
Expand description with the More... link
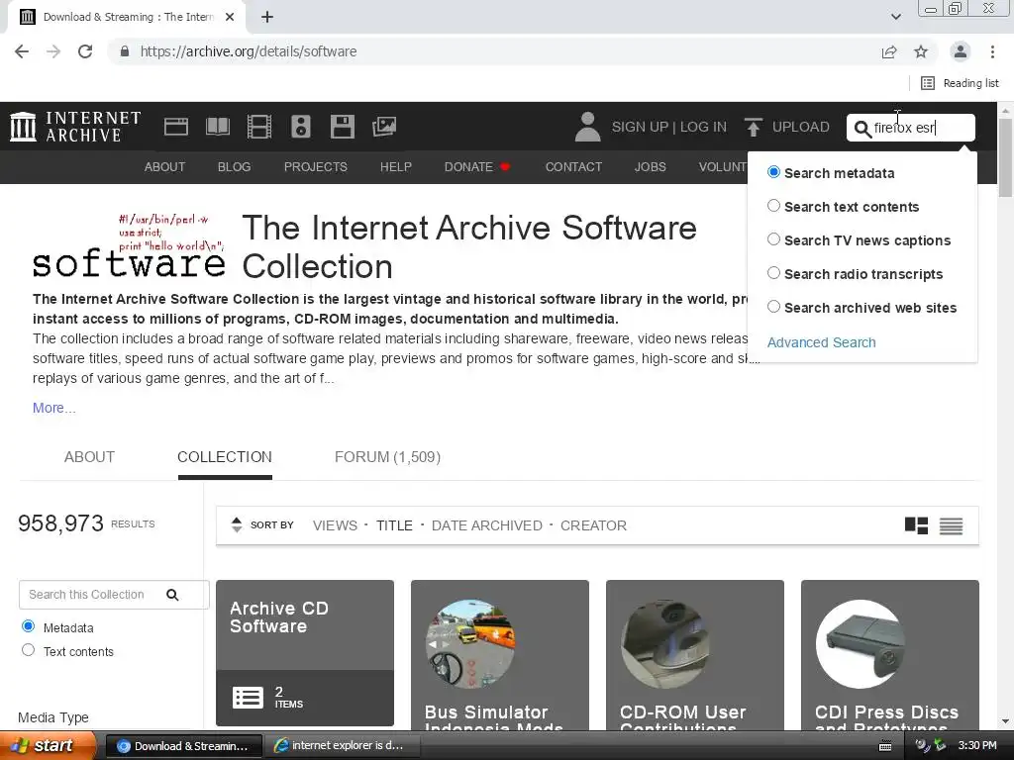(54, 408)
